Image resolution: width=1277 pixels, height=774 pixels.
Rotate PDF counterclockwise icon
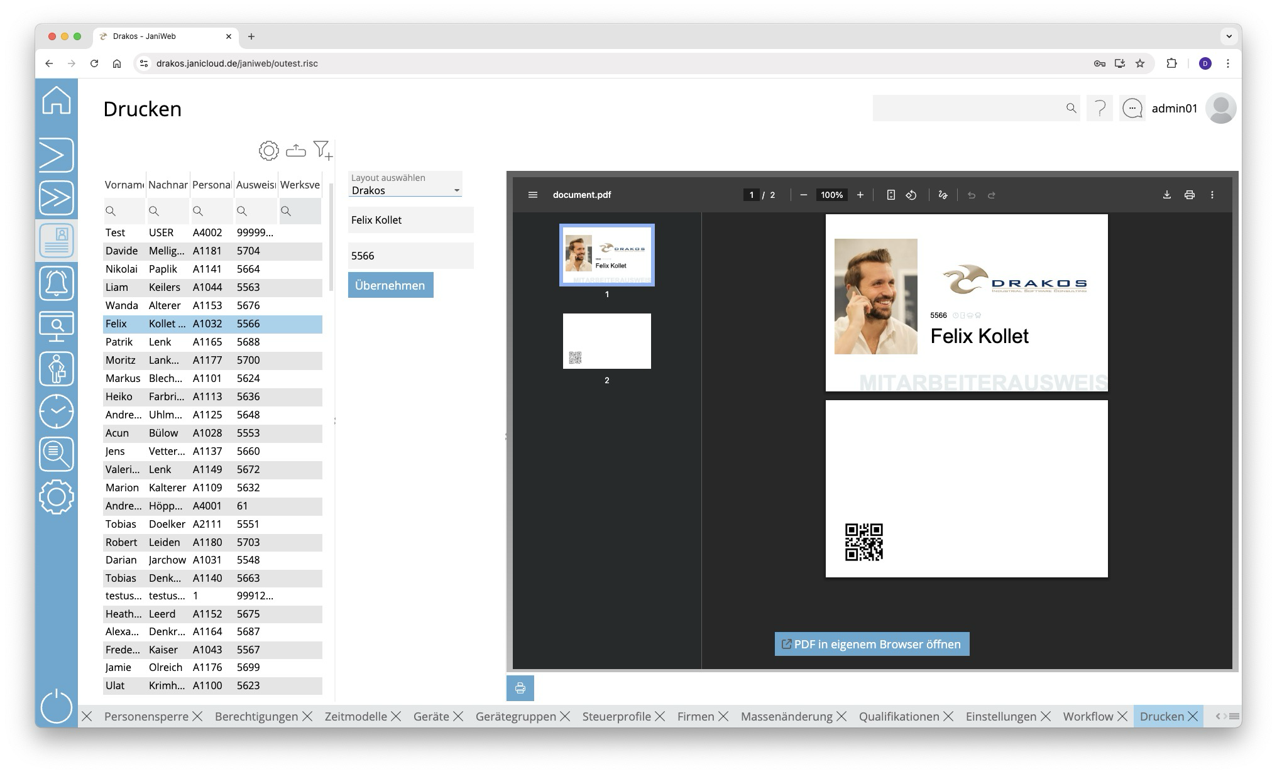tap(911, 195)
